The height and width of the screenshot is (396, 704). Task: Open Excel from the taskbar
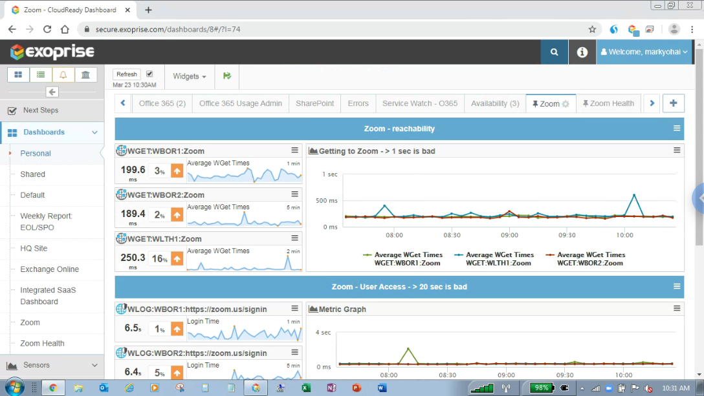point(306,388)
